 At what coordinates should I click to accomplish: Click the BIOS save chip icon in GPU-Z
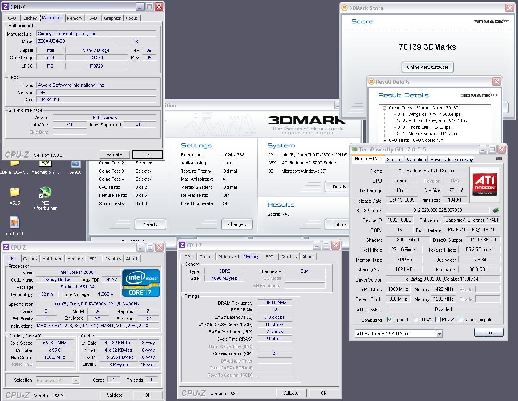click(x=495, y=210)
